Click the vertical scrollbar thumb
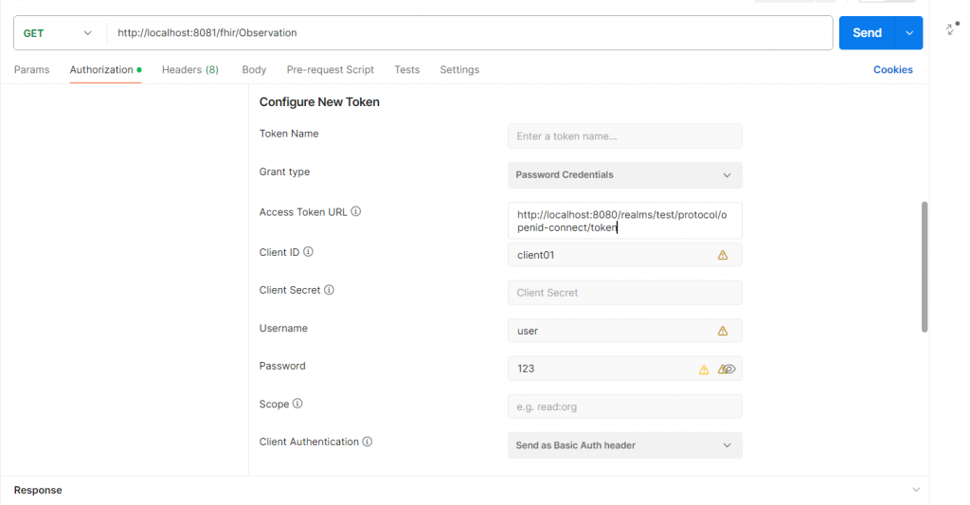970x505 pixels. point(925,265)
